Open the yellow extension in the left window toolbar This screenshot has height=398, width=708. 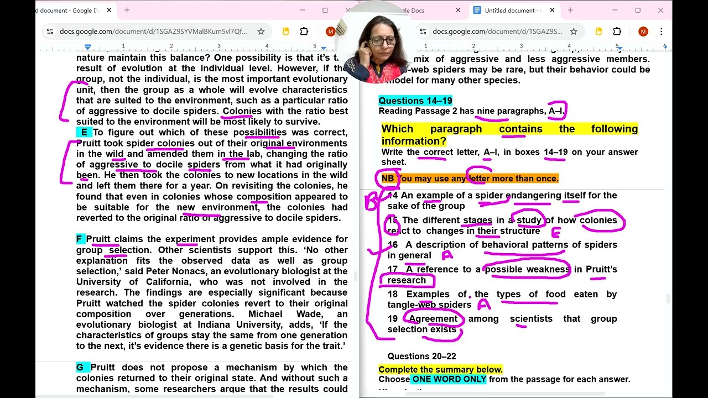(286, 32)
